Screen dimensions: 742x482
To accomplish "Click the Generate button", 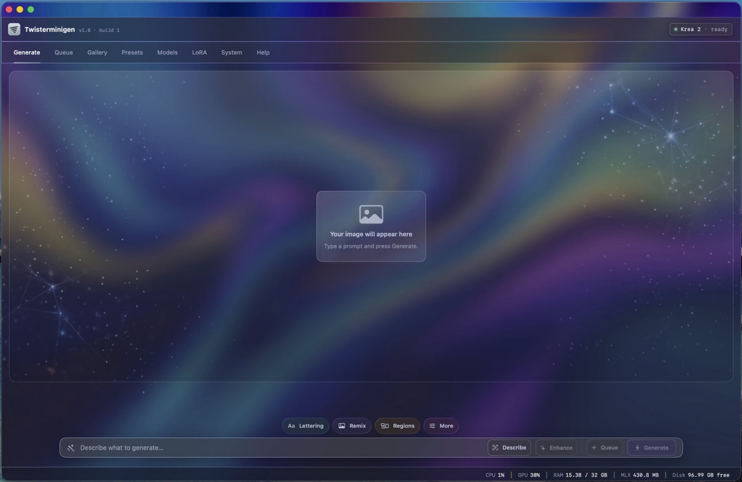I will (x=652, y=448).
